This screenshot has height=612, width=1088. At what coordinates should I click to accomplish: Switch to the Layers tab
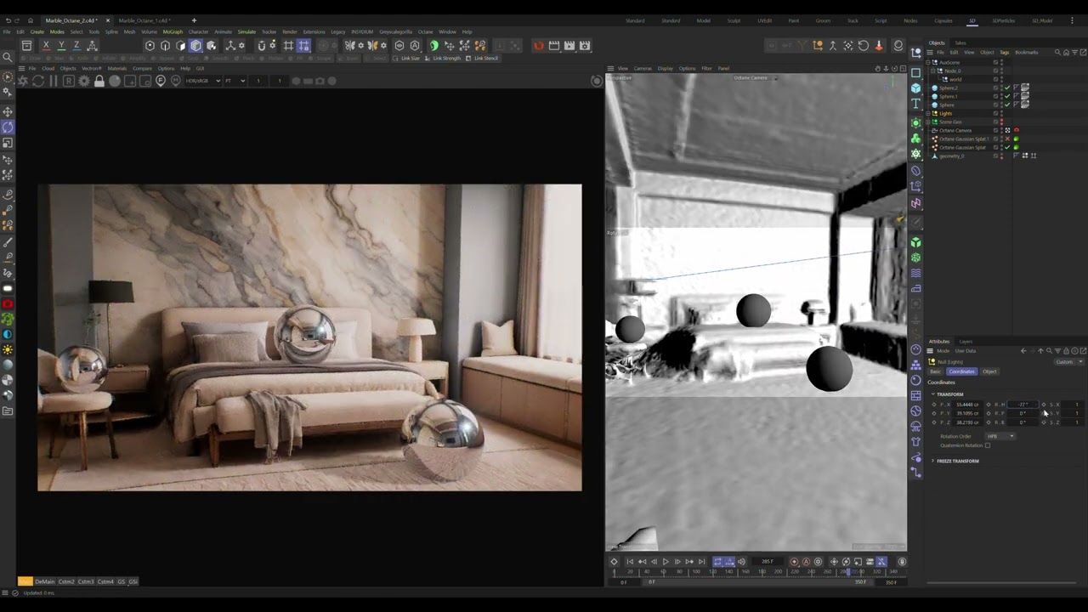(x=966, y=342)
